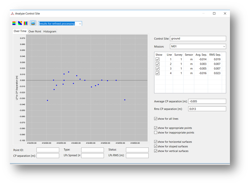Screen dimensions: 250x185
Task: Click the app logo in title bar
Action: click(12, 14)
